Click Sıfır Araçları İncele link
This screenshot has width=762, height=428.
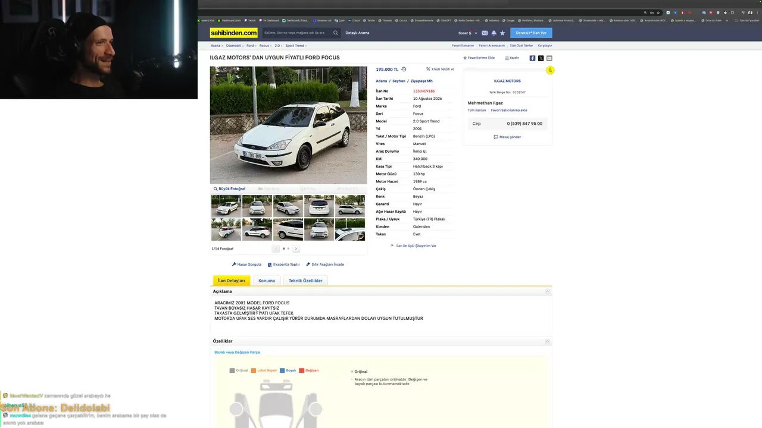(325, 265)
